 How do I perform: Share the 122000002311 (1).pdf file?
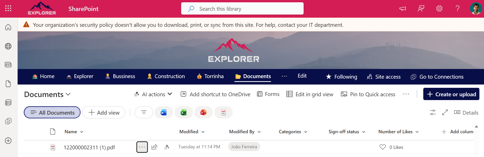(x=154, y=147)
